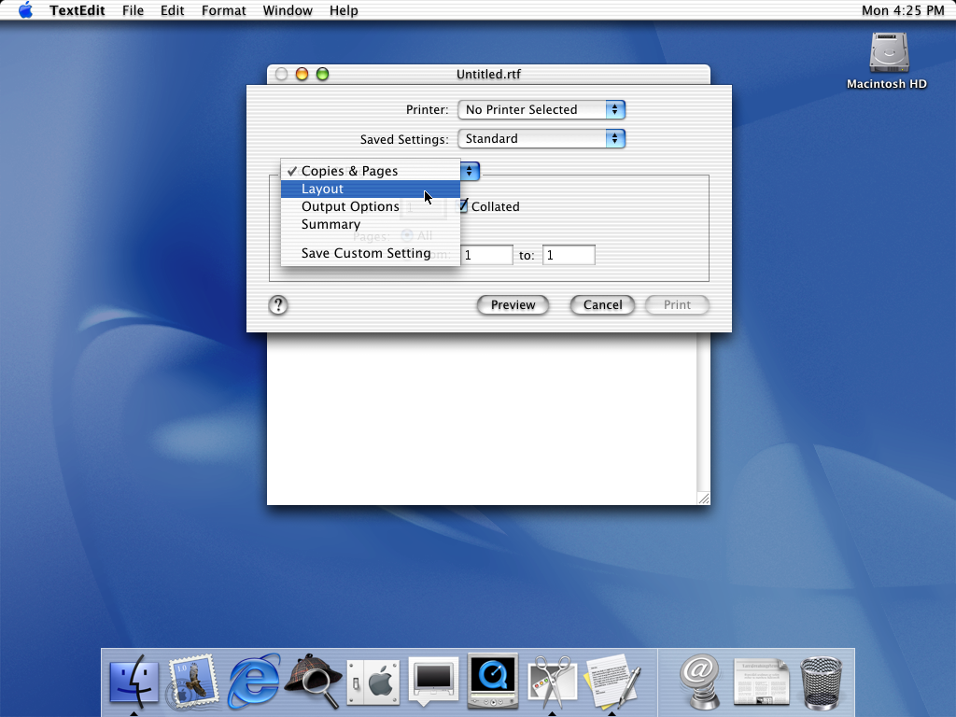Open the Printer dropdown

pos(541,109)
